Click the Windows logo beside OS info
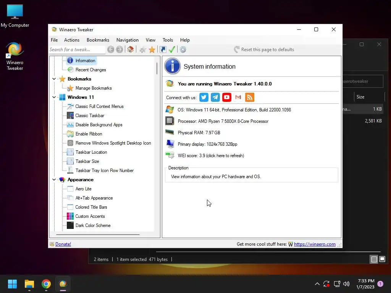The image size is (391, 293). point(170,109)
